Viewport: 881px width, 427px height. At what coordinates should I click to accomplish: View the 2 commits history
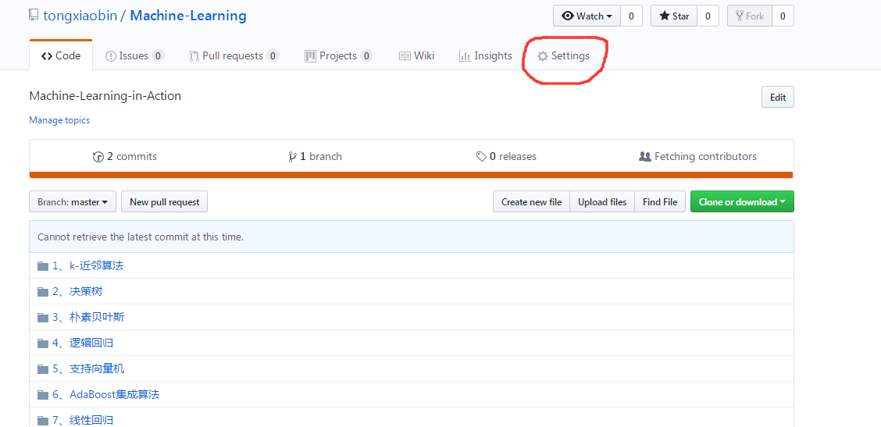(125, 156)
